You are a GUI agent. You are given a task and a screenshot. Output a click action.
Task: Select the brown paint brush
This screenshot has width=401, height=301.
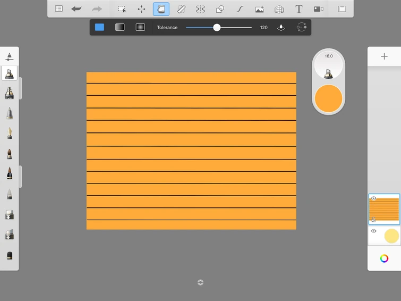[x=10, y=154]
